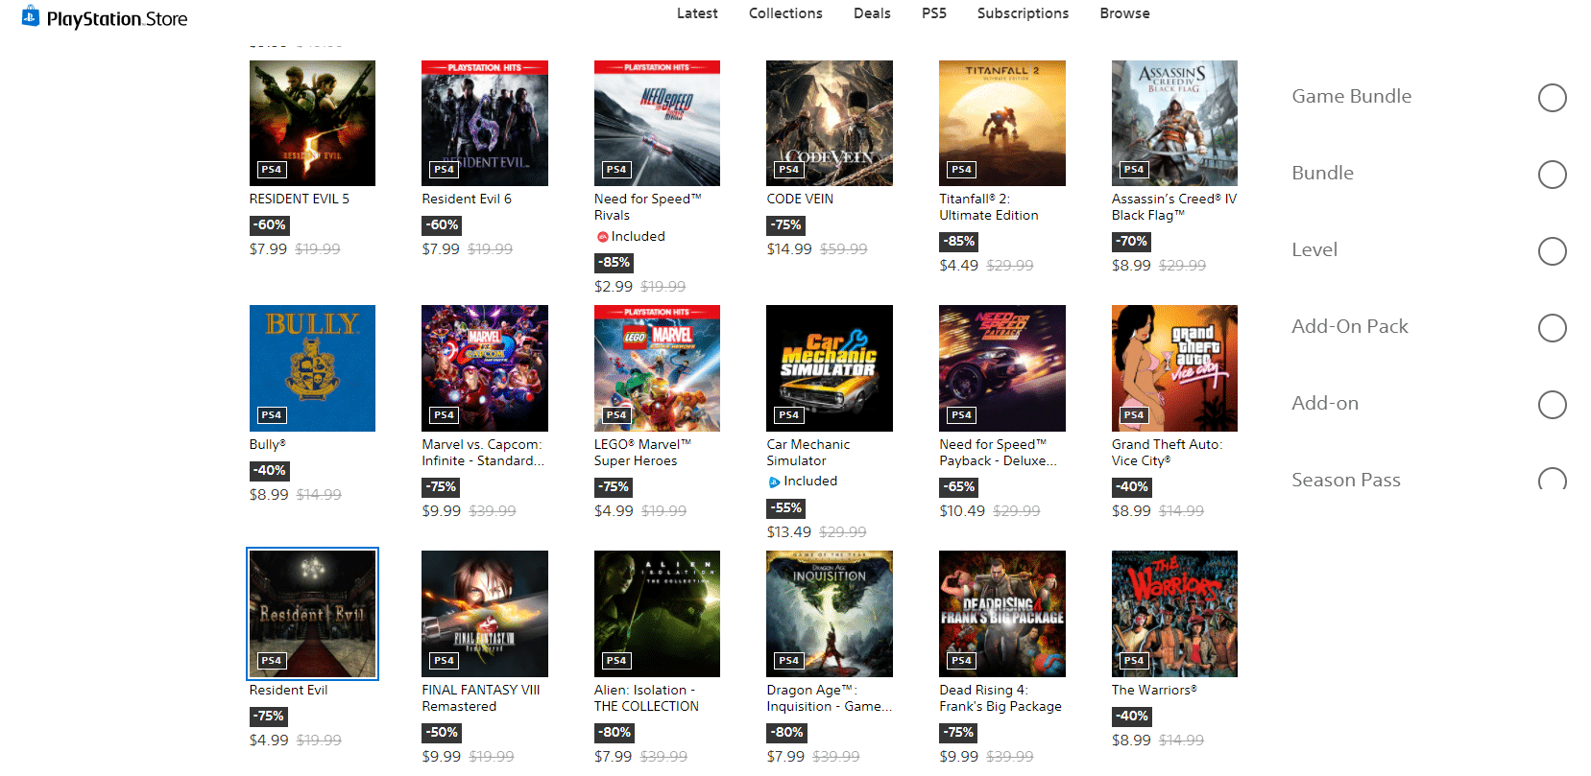Open the FINAL FANTASY VIII Remastered title link
The width and height of the screenshot is (1591, 776).
480,698
